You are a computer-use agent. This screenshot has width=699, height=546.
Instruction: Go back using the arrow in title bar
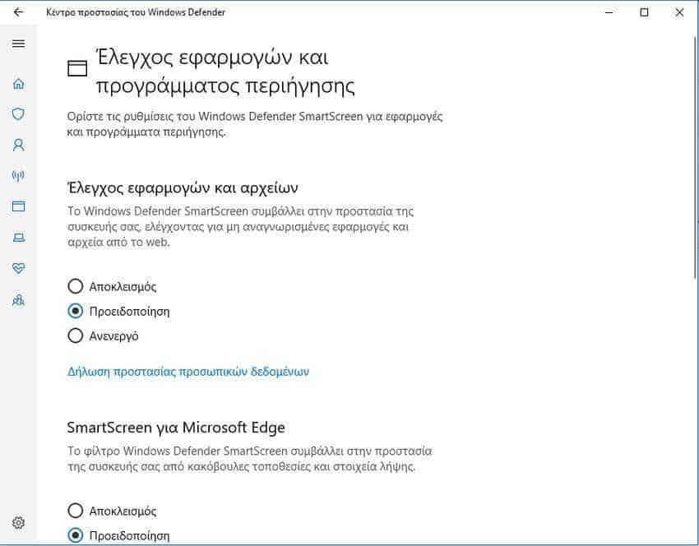tap(18, 12)
